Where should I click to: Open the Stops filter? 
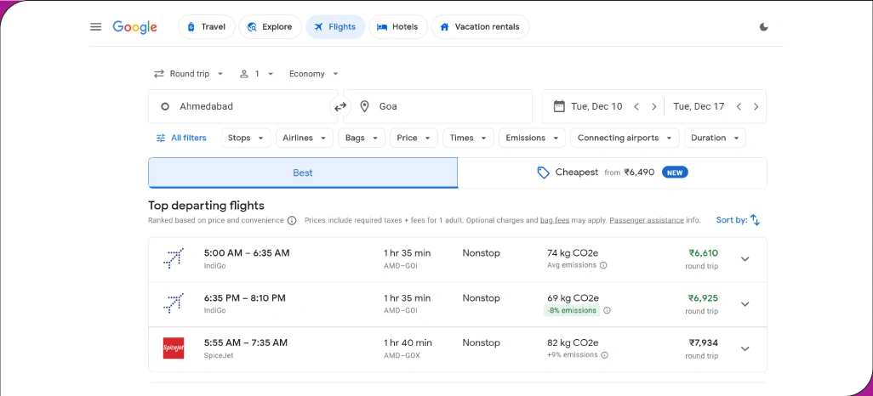(246, 138)
